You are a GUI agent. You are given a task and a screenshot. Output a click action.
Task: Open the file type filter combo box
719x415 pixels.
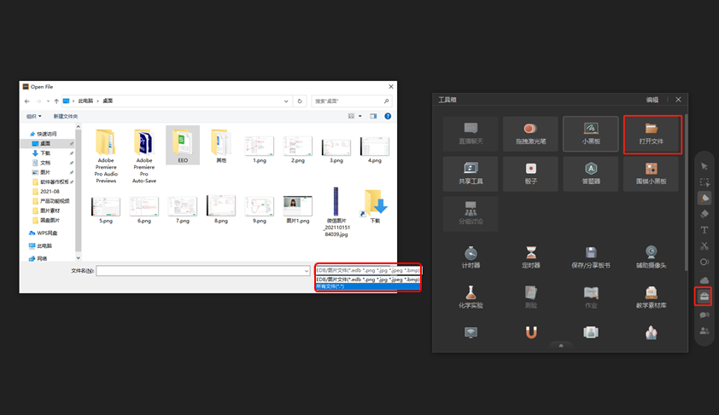(x=368, y=270)
